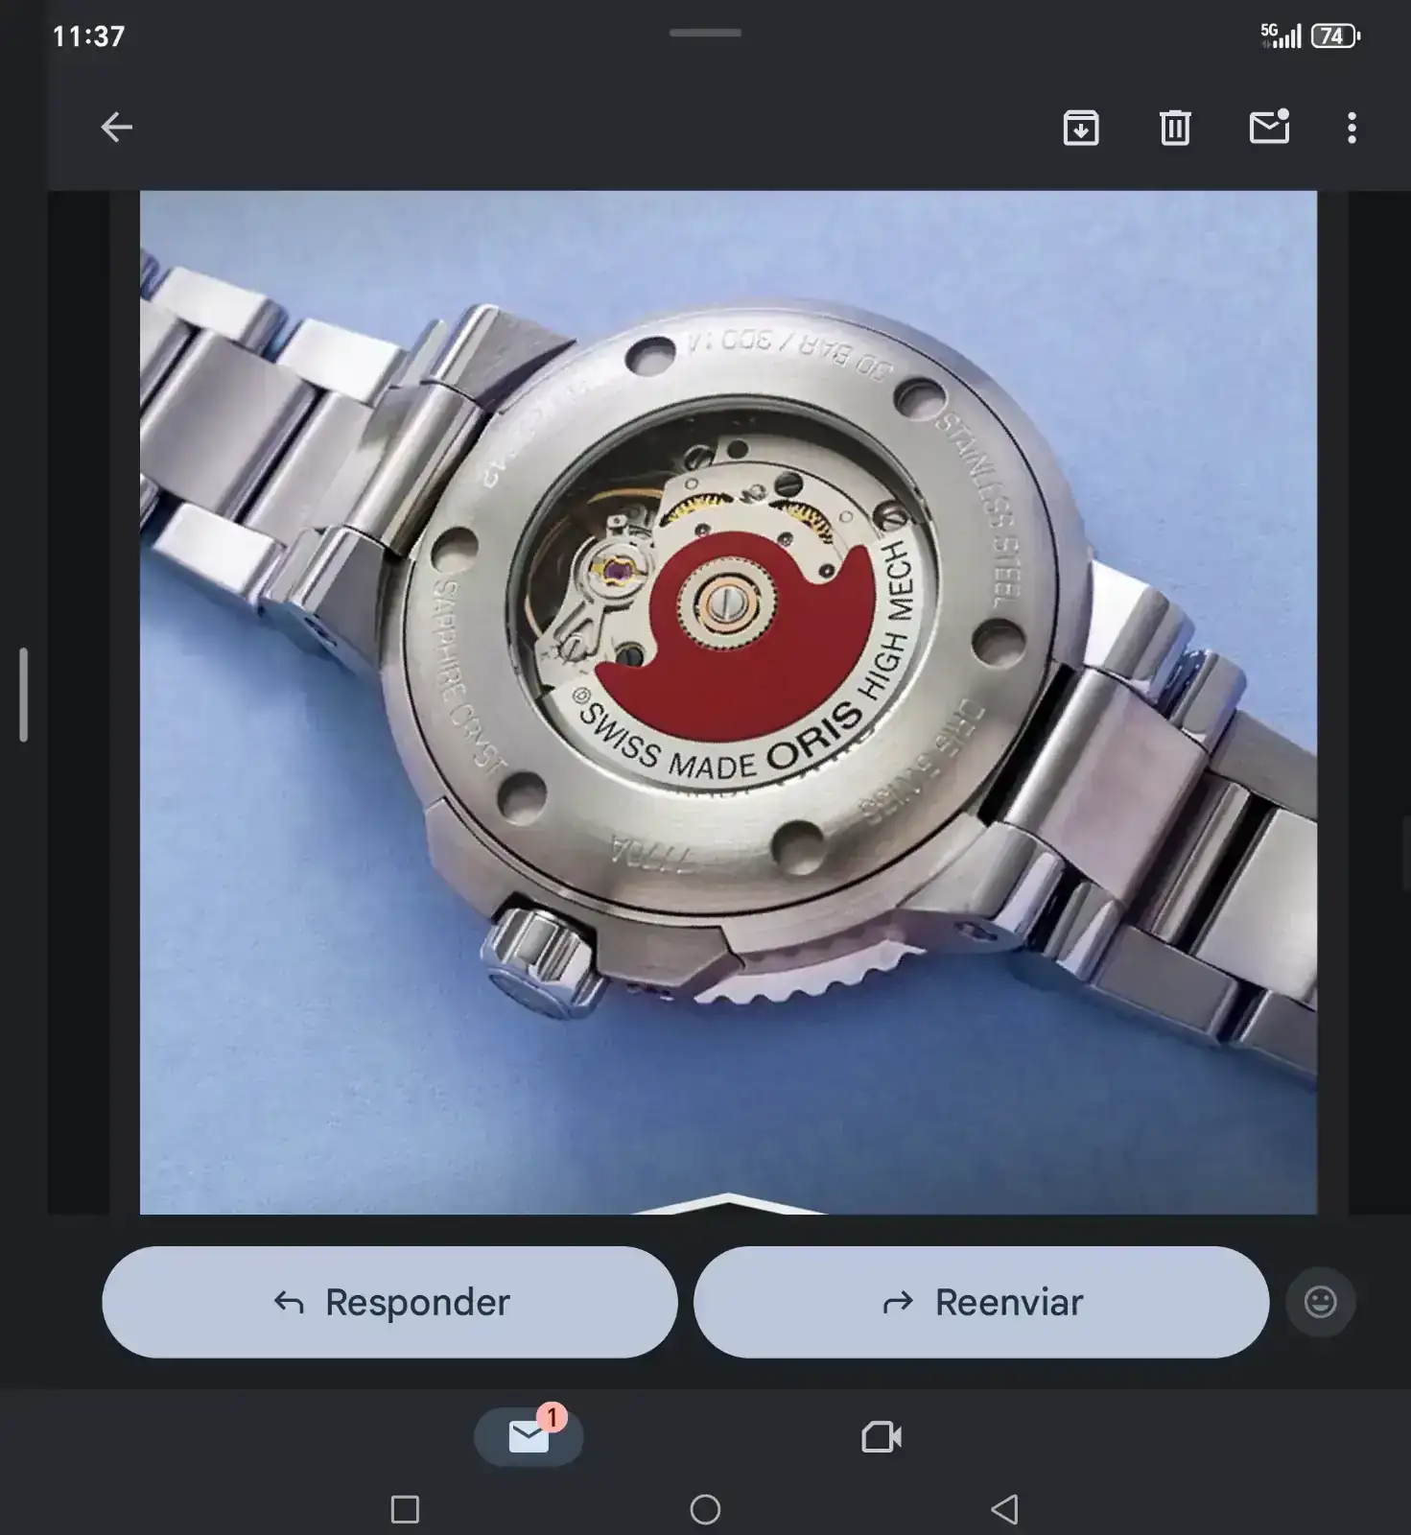This screenshot has height=1535, width=1411.
Task: Archive this email with the box icon
Action: (x=1081, y=128)
